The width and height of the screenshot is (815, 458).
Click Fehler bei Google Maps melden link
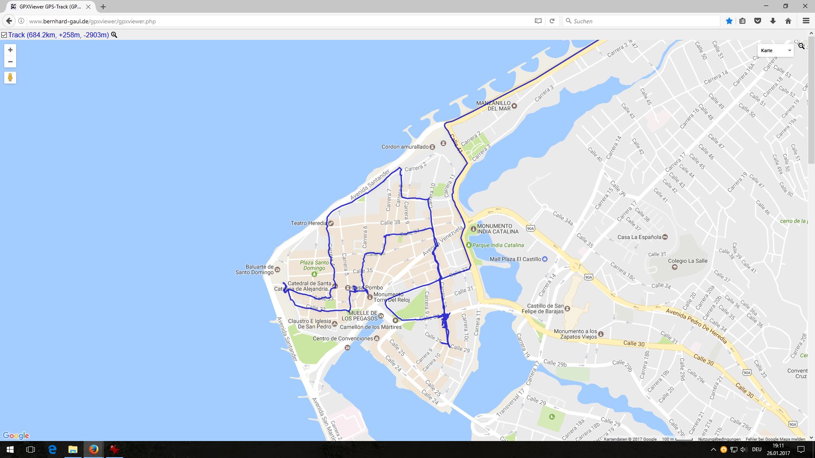coord(776,439)
